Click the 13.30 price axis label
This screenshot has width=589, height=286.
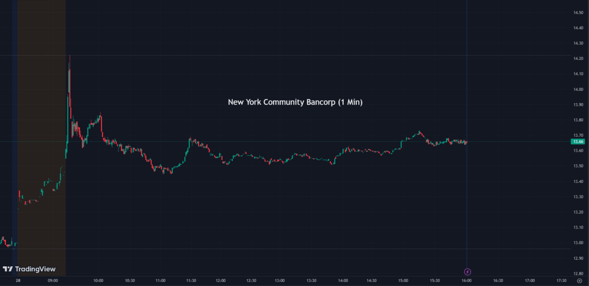coord(578,197)
